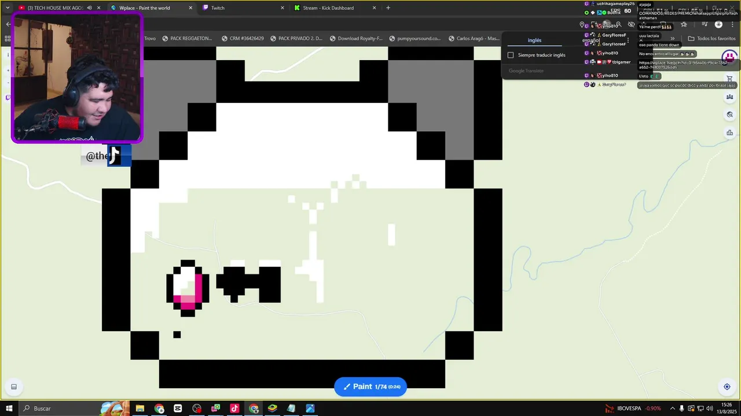Open the PACK PRIVADO 2 bookmark

pyautogui.click(x=296, y=39)
